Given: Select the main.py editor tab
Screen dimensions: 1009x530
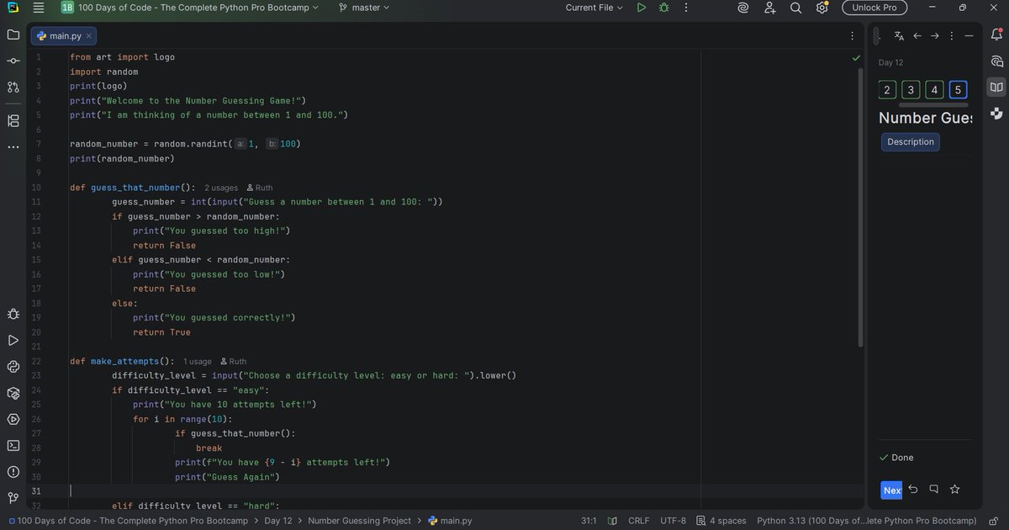Looking at the screenshot, I should click(x=64, y=36).
